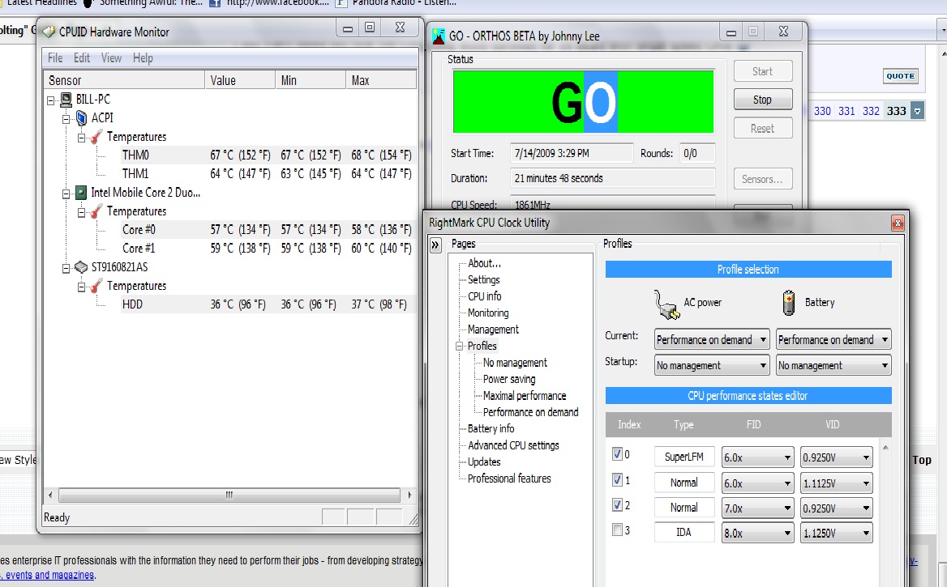
Task: Select Maximal performance profile page
Action: coord(525,396)
